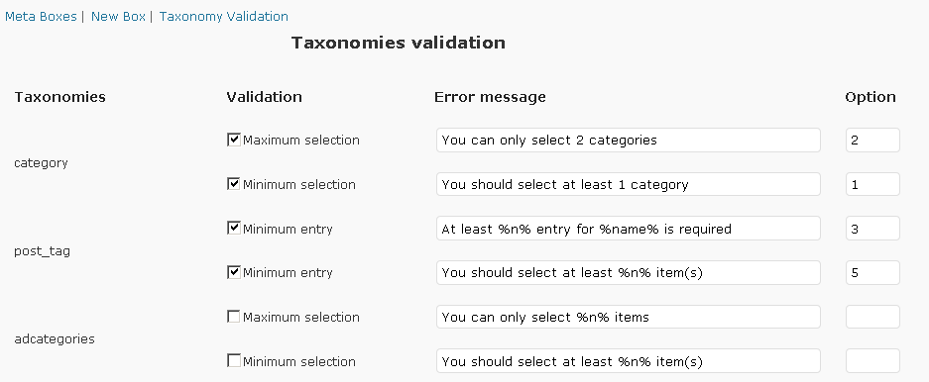Click the option field containing 2

(872, 141)
